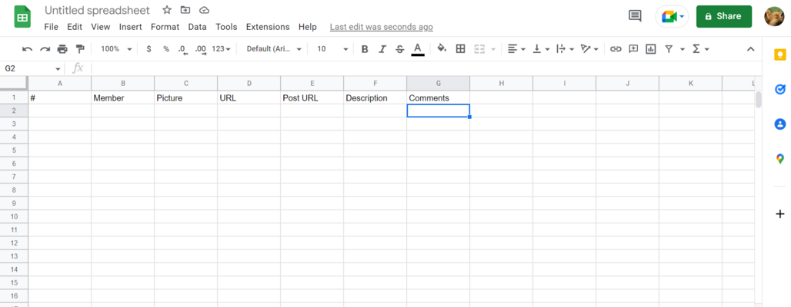
Task: Click the green Share button
Action: [723, 16]
